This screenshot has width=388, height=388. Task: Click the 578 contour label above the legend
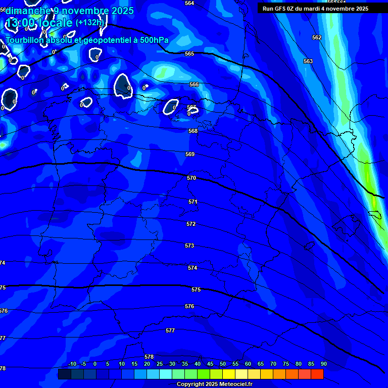(149, 357)
